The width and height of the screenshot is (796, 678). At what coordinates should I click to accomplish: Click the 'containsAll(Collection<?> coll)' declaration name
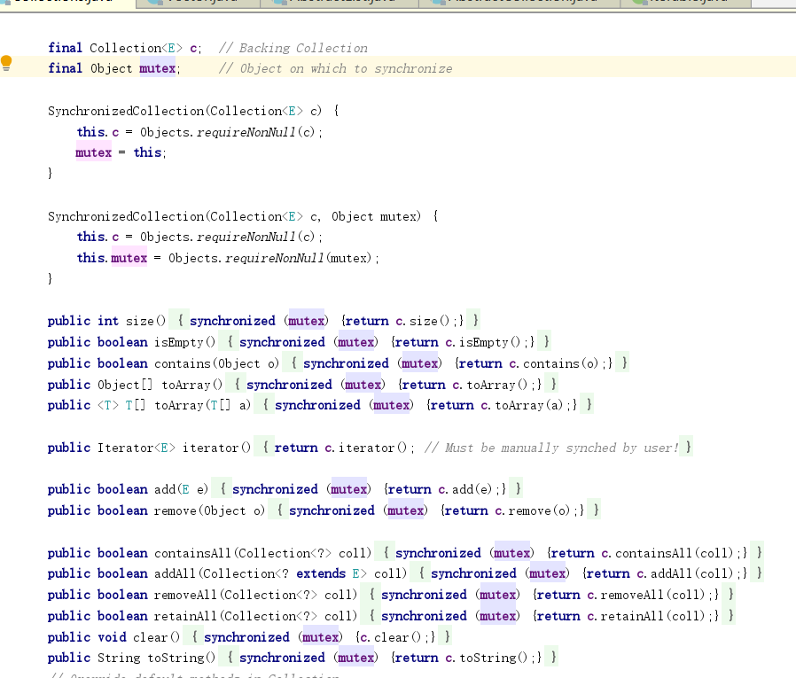(263, 554)
